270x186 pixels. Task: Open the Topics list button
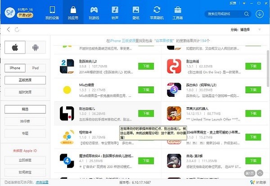tap(25, 133)
